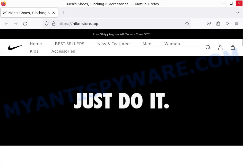Expand the list all tabs chevron
The height and width of the screenshot is (168, 243).
(237, 13)
